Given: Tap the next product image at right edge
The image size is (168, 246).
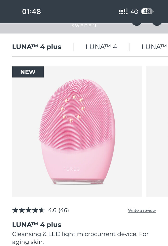Looking at the screenshot, I should coord(157,131).
